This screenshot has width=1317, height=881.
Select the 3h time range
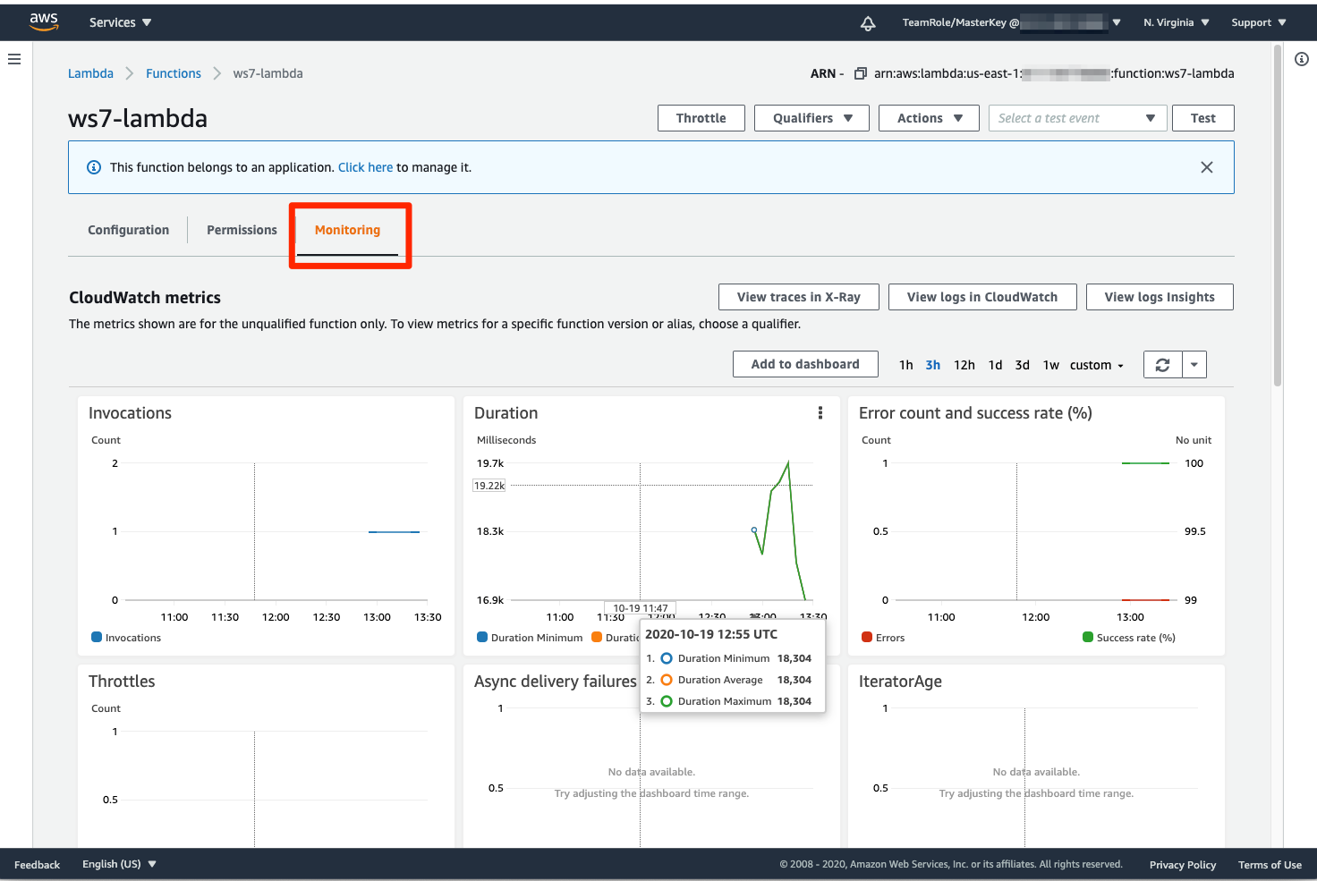933,365
